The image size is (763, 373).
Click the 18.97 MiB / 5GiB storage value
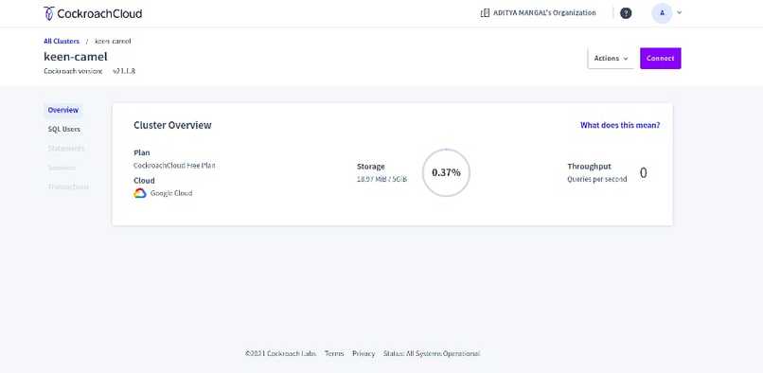pyautogui.click(x=381, y=179)
